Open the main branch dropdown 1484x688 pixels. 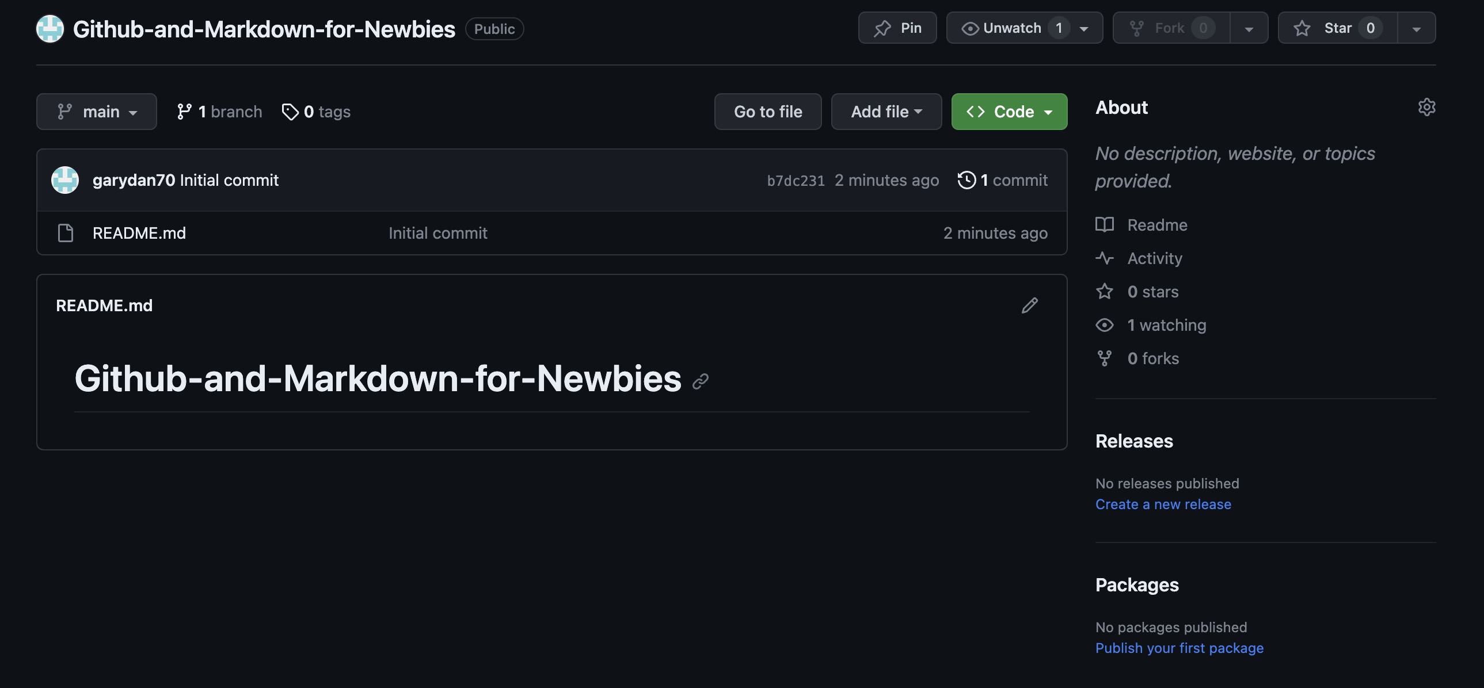pos(96,111)
